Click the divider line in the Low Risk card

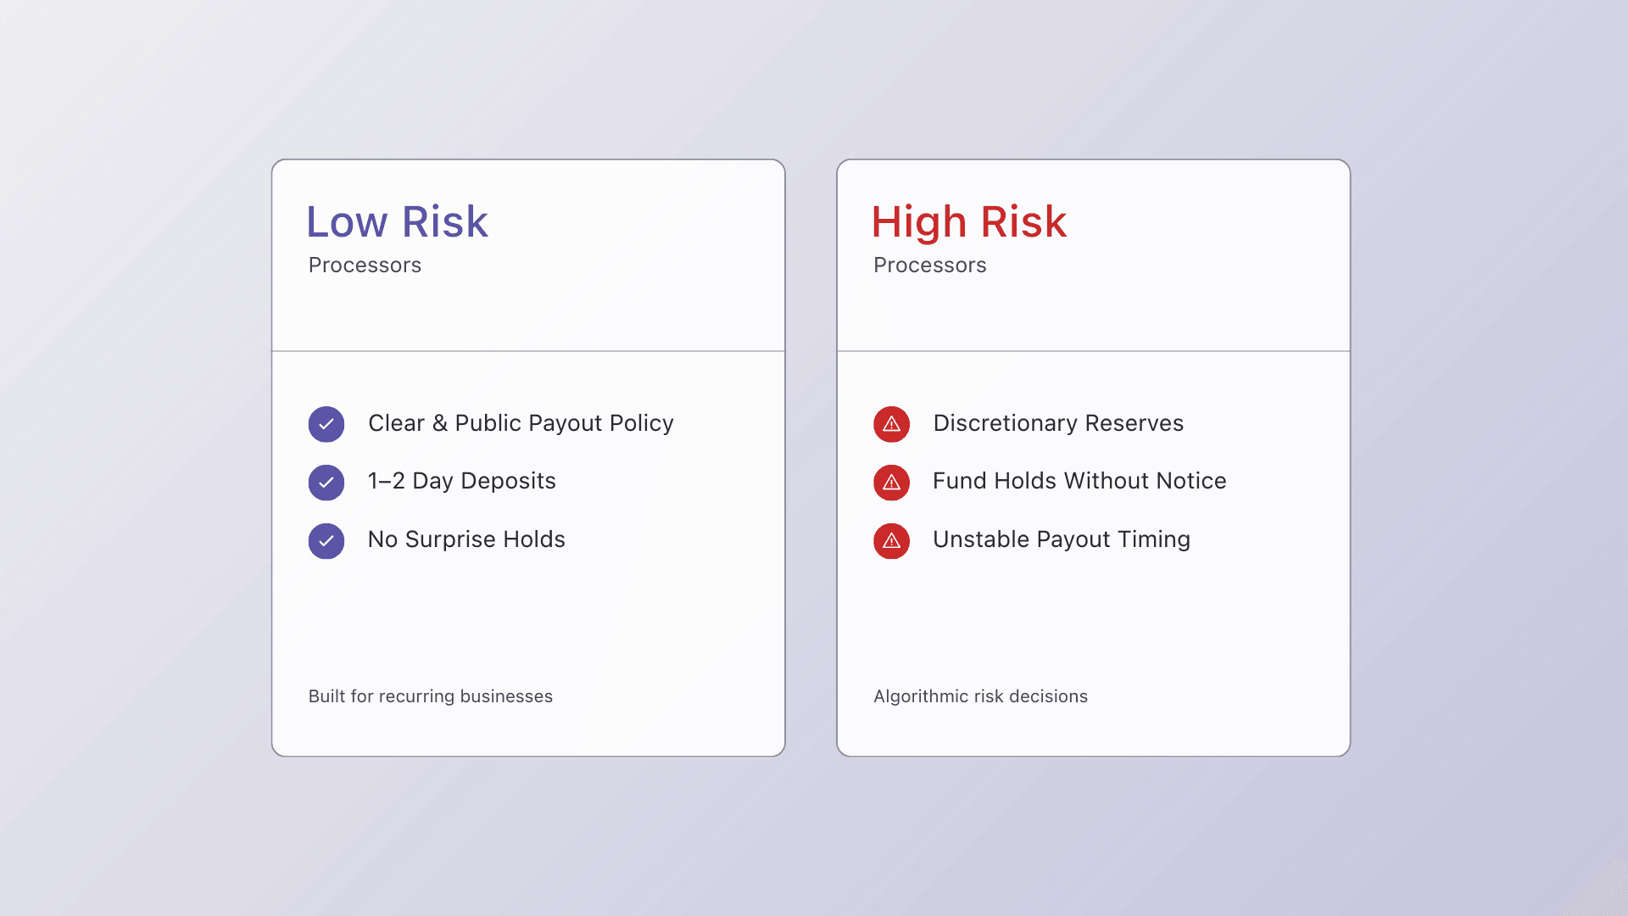coord(528,351)
